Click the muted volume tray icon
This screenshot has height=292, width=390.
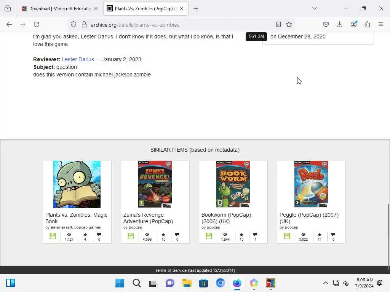pyautogui.click(x=346, y=283)
